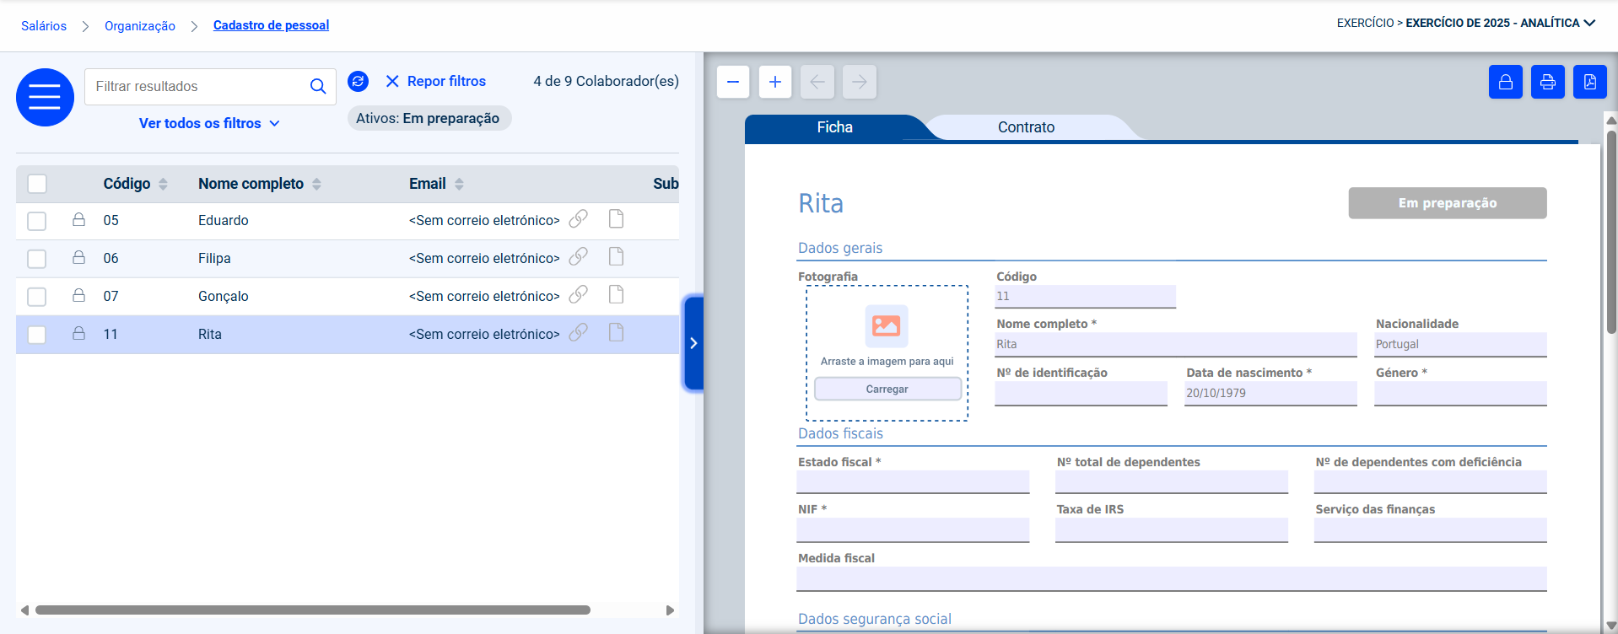The width and height of the screenshot is (1618, 634).
Task: Click the blue side panel chevron handle
Action: [693, 343]
